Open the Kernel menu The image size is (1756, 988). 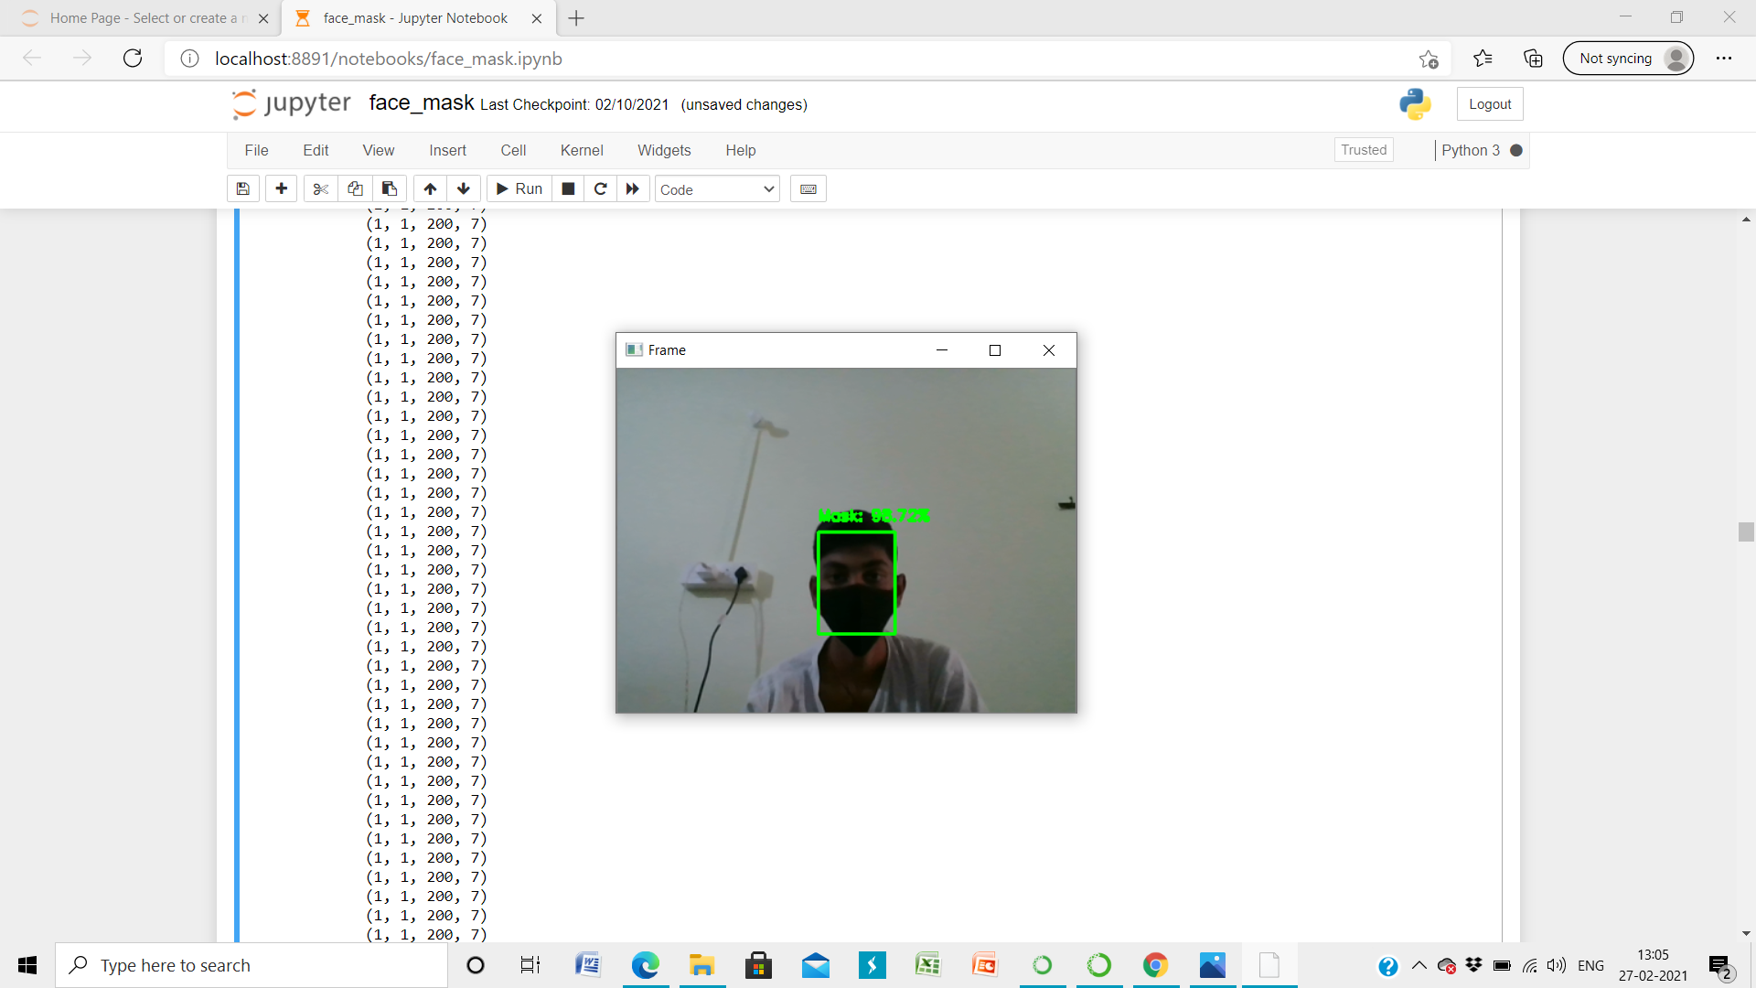click(582, 150)
